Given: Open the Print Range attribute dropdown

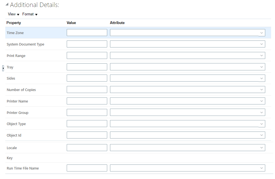Looking at the screenshot, I should tap(262, 56).
